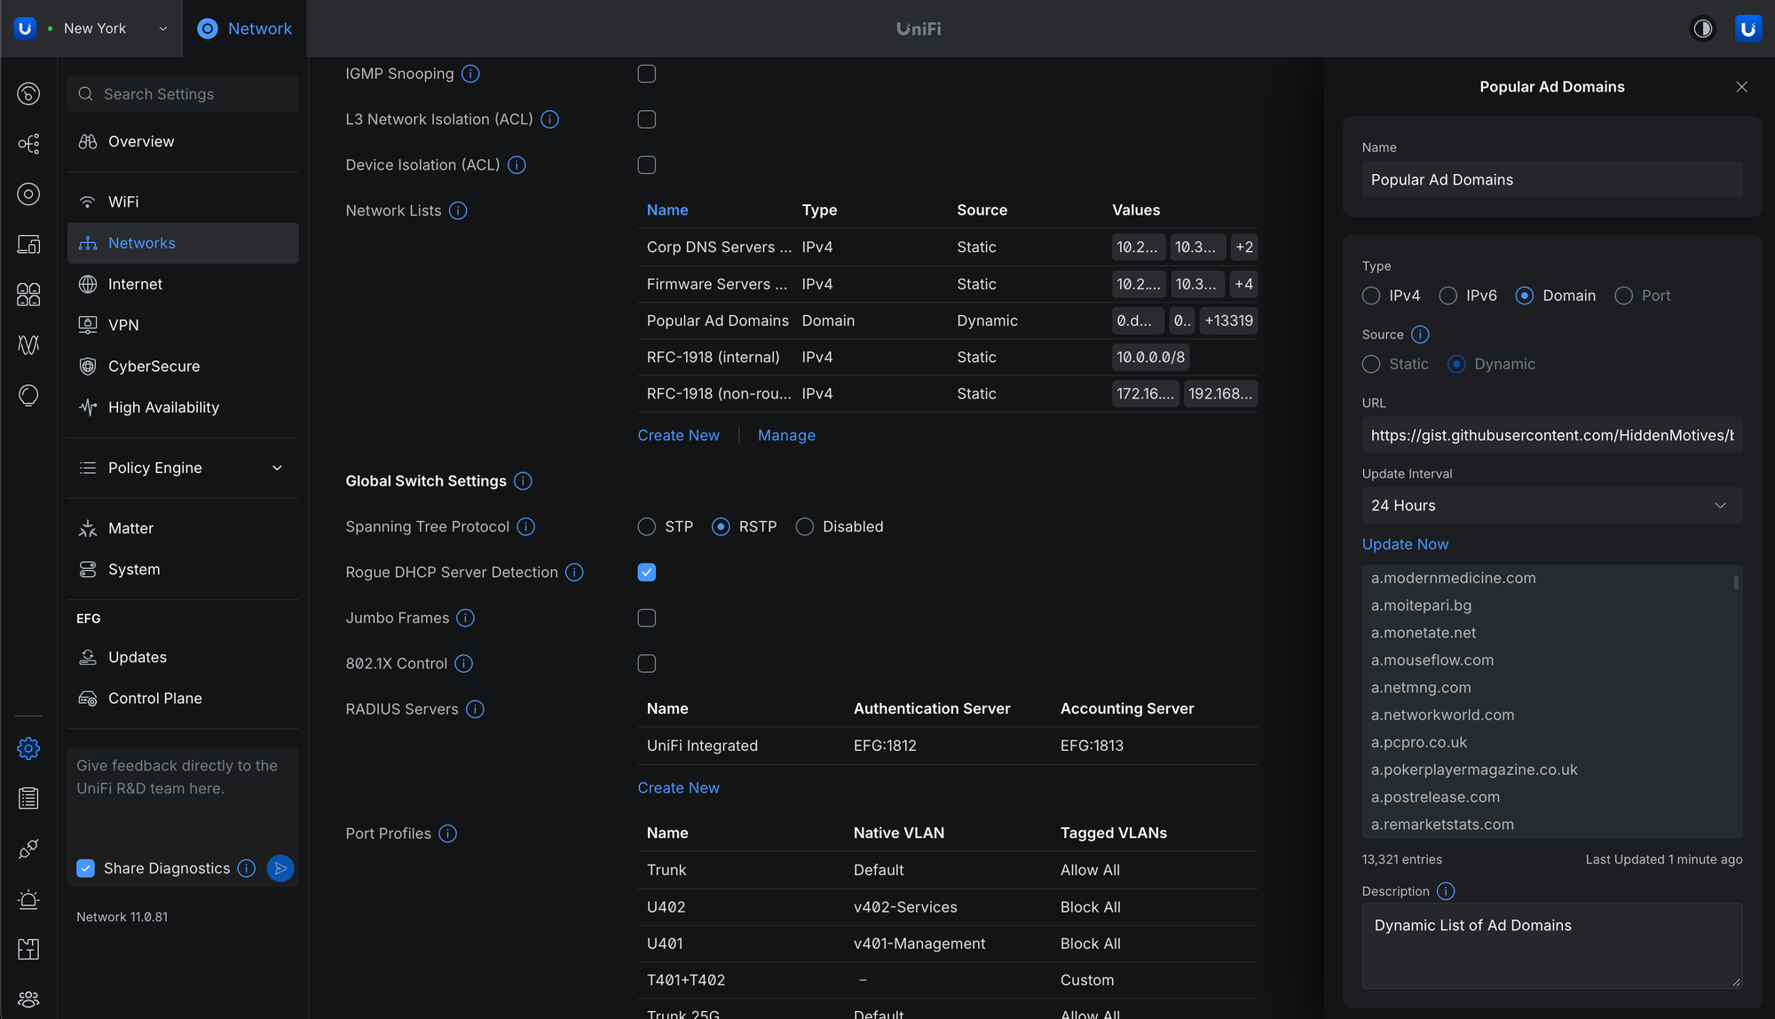Image resolution: width=1775 pixels, height=1019 pixels.
Task: Open the Update Interval 24 Hours dropdown
Action: pos(1552,505)
